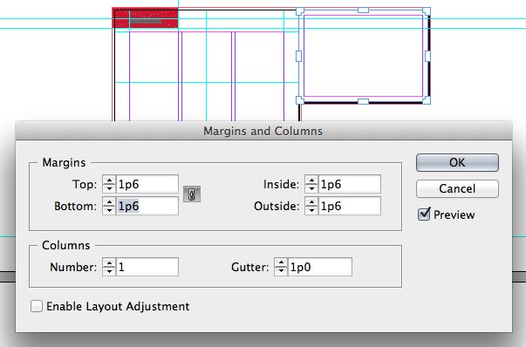Select the red frame at page top-left
This screenshot has height=347, width=526.
pos(146,17)
